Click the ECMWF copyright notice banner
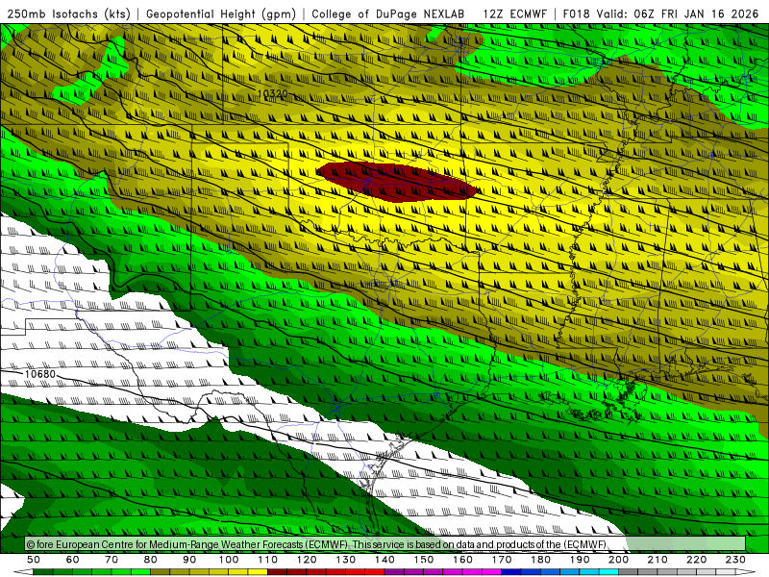The width and height of the screenshot is (769, 577). [x=385, y=544]
